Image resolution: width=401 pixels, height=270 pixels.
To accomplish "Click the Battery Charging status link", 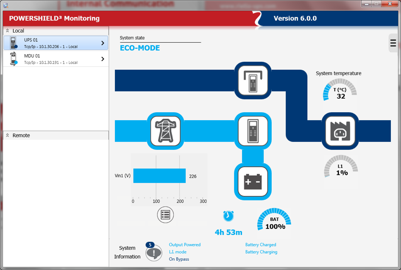I will (x=261, y=252).
